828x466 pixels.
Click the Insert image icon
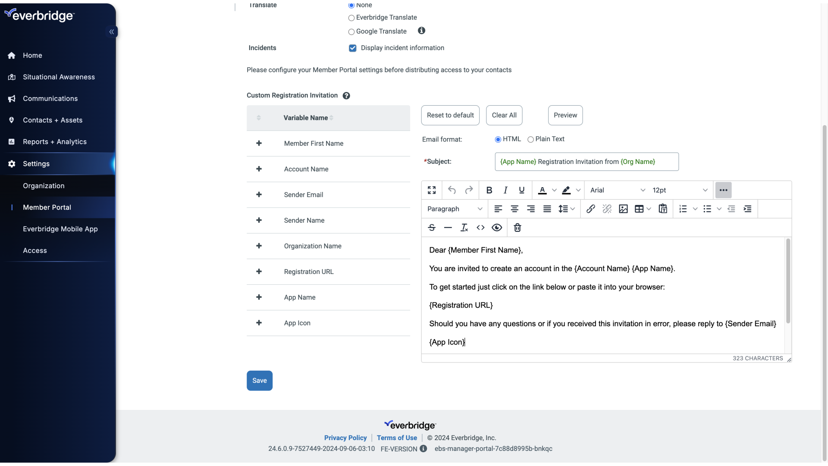click(624, 209)
